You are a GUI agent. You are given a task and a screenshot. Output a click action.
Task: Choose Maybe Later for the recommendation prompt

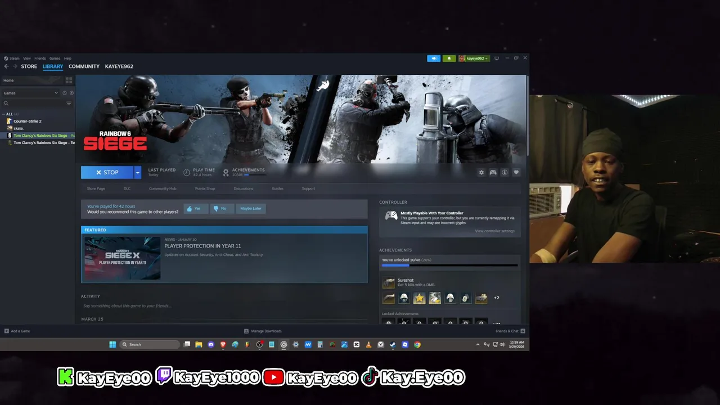tap(251, 208)
